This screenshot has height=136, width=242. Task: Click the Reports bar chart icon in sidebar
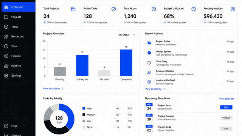[x=6, y=66]
